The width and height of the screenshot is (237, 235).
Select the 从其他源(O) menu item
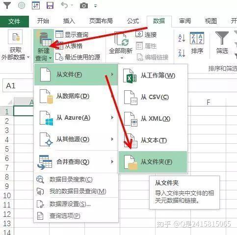(76, 139)
